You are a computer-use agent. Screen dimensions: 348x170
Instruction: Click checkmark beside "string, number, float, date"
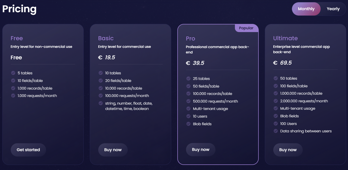coord(101,103)
